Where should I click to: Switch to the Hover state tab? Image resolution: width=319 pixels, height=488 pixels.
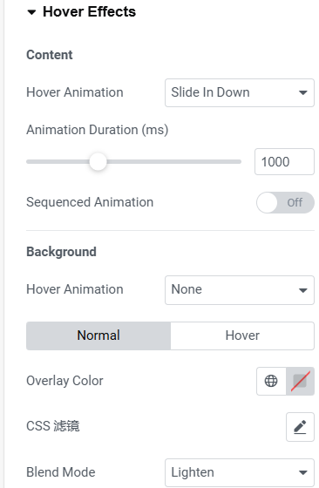tap(242, 335)
